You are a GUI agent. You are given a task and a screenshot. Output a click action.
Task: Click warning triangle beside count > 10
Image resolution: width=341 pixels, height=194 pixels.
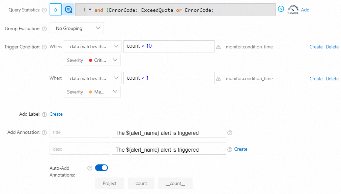[218, 47]
